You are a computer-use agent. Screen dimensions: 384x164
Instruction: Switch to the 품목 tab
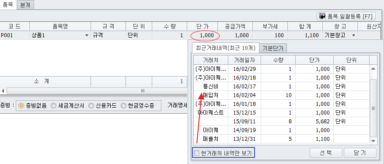coord(8,4)
